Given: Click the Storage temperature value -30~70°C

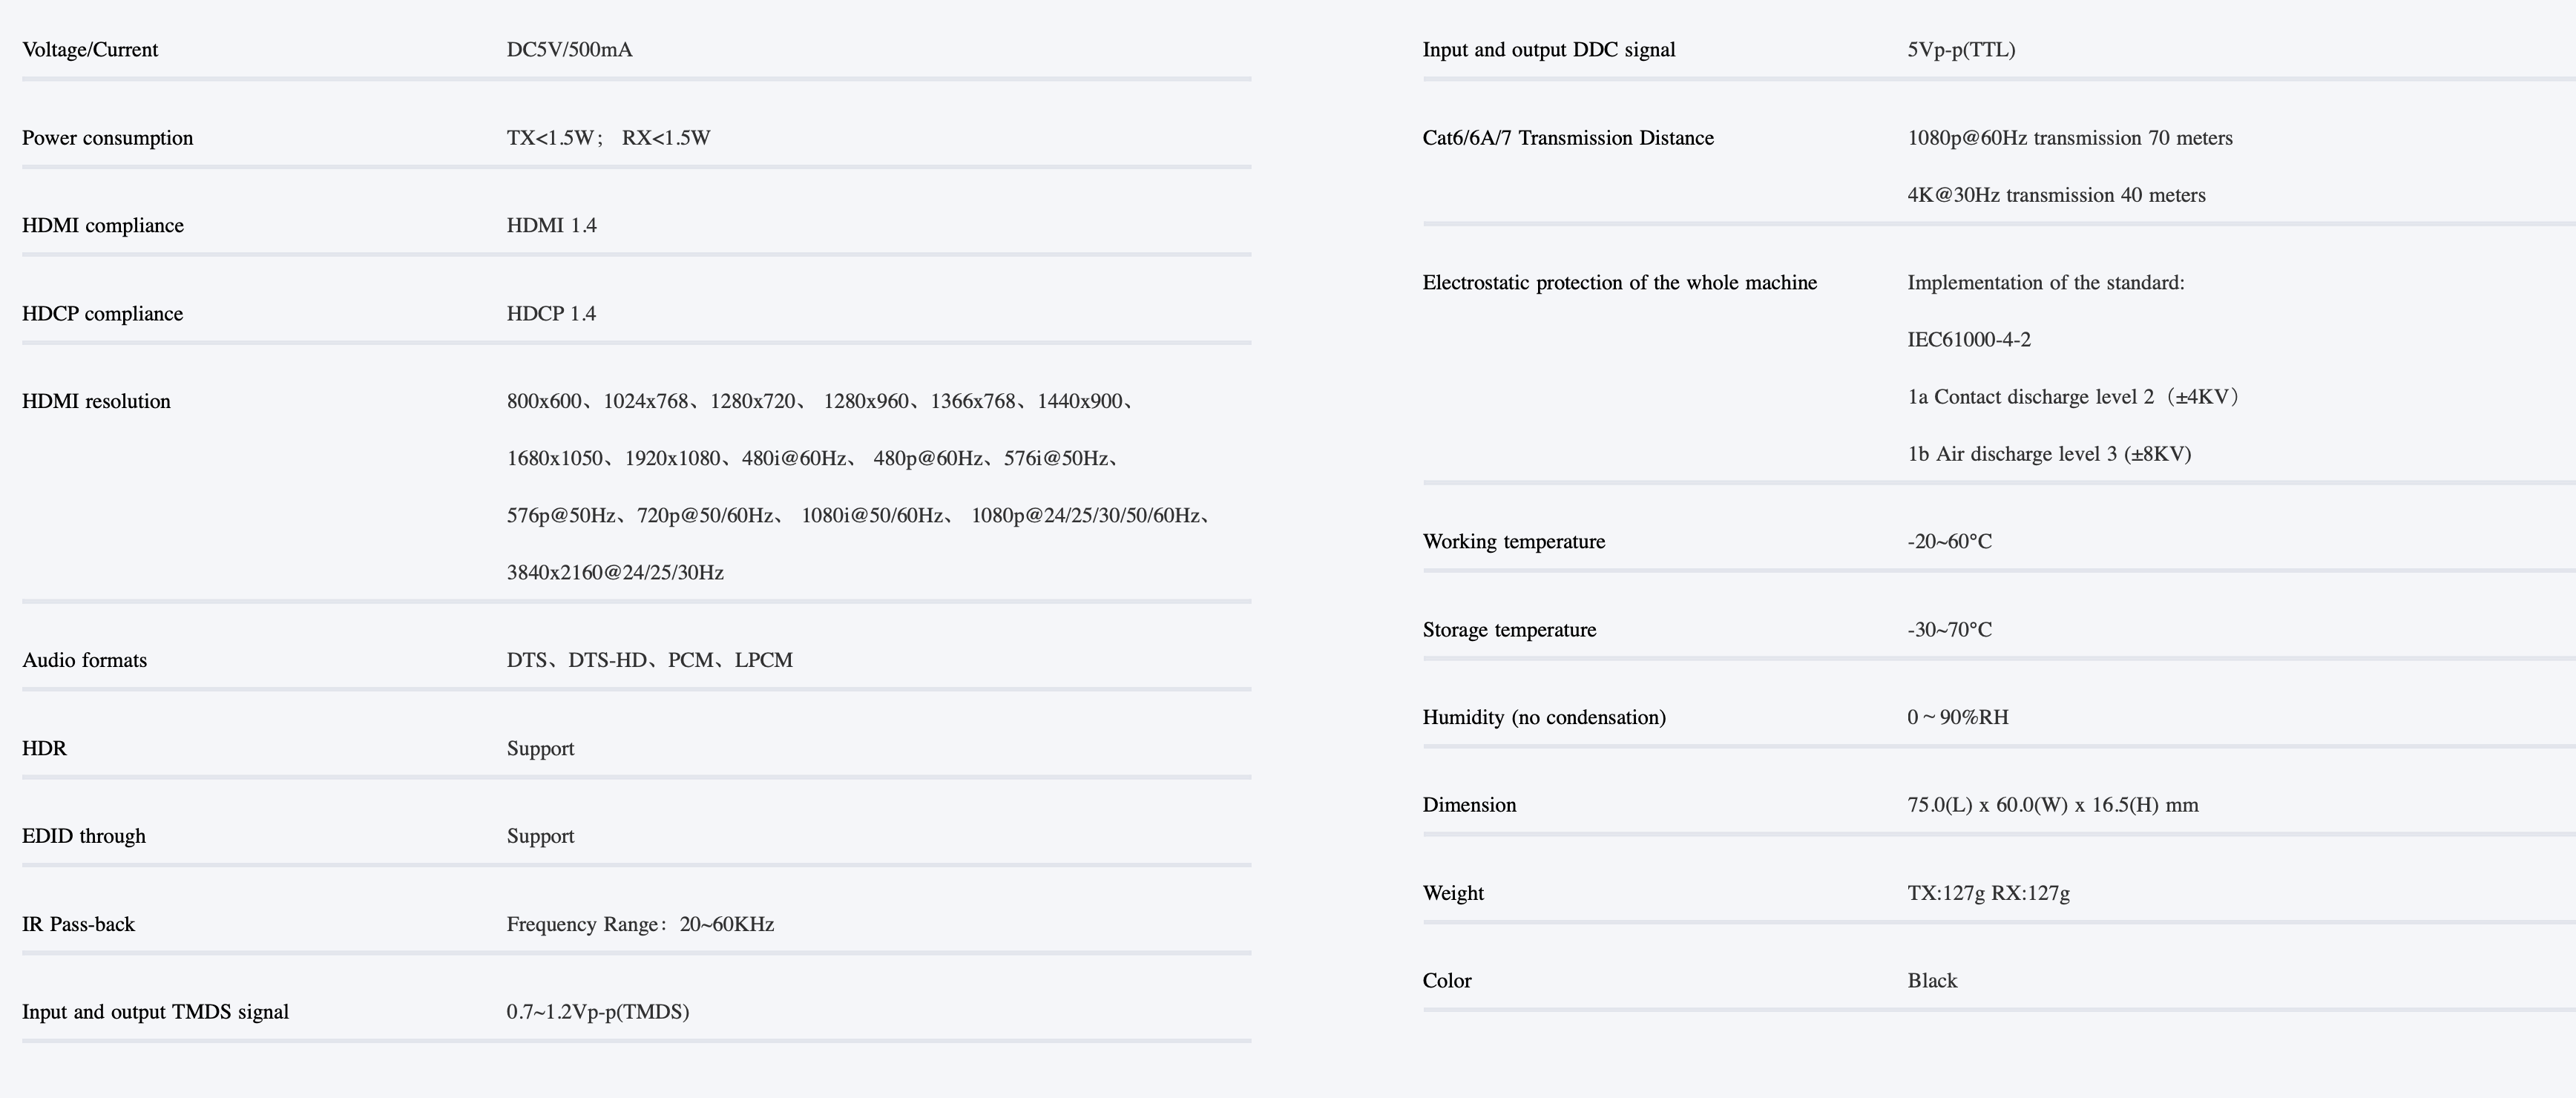Looking at the screenshot, I should coord(1949,630).
